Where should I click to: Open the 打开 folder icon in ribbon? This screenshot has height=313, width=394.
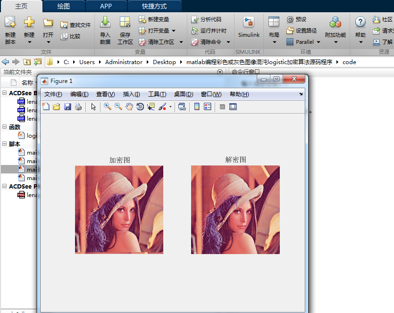(x=48, y=23)
